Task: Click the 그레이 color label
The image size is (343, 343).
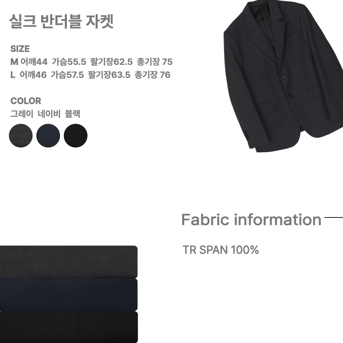Action: (22, 114)
